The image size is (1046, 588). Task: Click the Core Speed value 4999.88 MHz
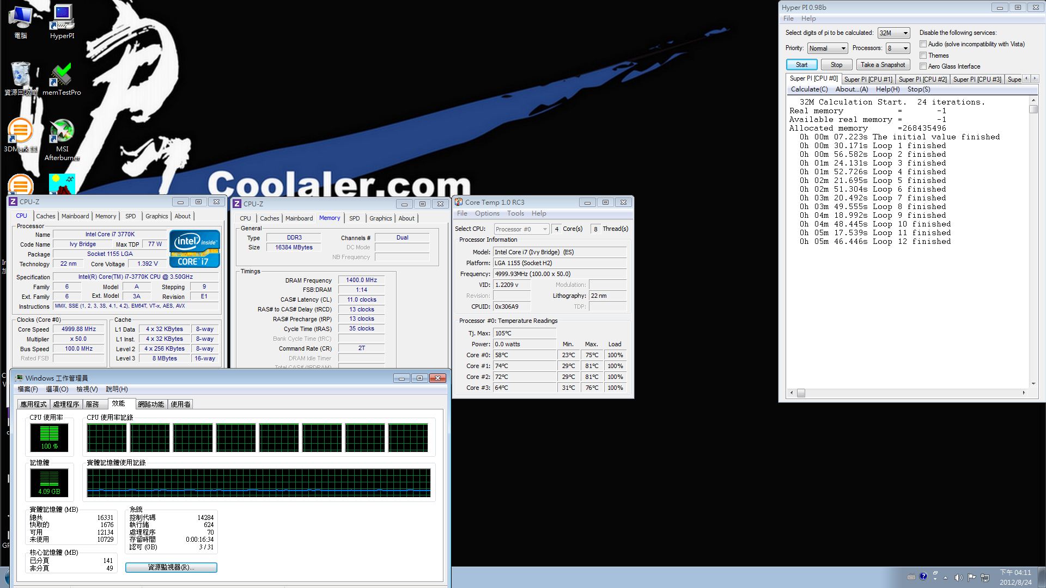pos(78,329)
